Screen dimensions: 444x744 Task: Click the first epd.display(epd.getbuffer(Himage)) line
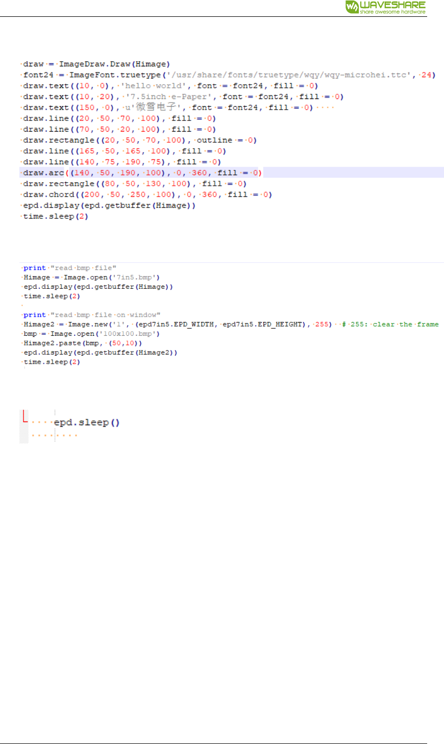[x=109, y=205]
